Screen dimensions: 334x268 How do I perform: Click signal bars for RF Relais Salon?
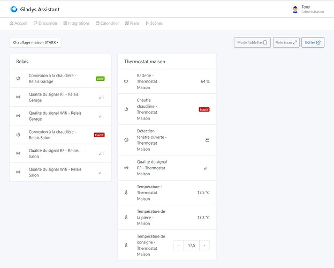point(101,153)
